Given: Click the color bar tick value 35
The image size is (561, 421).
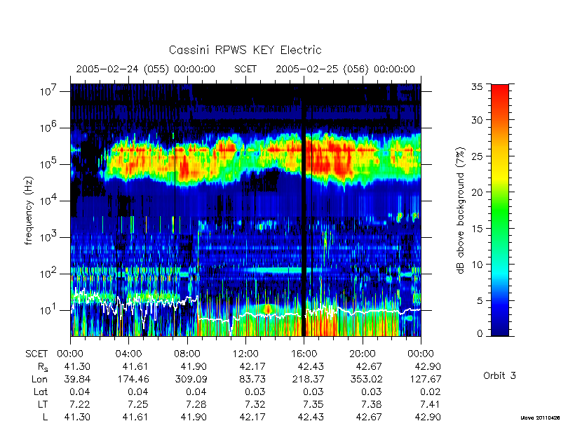Looking at the screenshot, I should pos(478,86).
